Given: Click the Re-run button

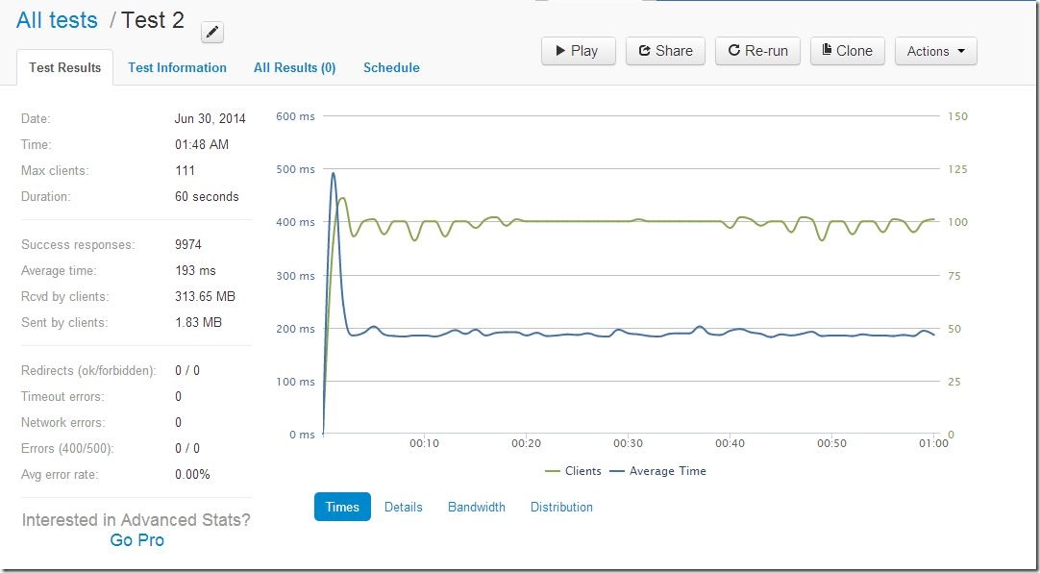Looking at the screenshot, I should [x=757, y=51].
